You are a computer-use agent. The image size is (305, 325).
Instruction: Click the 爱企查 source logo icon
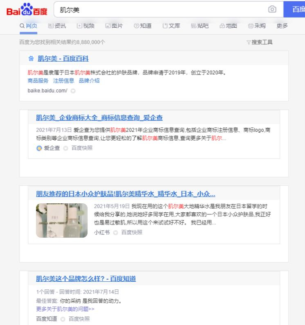pos(39,148)
